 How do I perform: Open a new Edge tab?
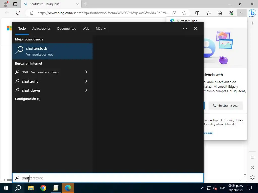[86, 4]
